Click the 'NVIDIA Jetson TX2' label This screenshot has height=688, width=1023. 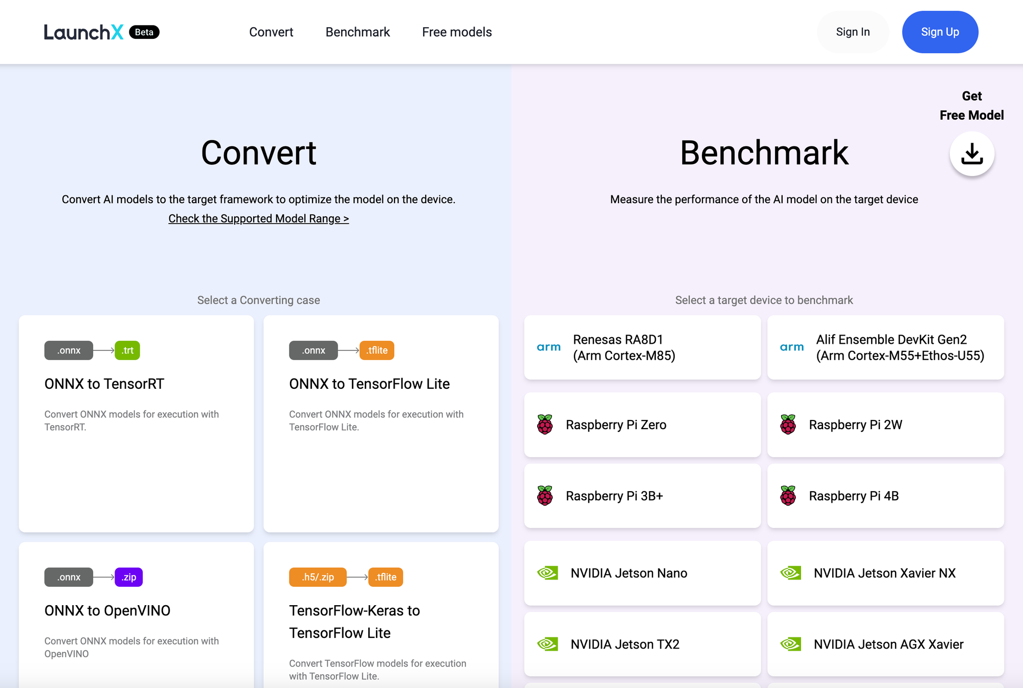click(x=625, y=644)
